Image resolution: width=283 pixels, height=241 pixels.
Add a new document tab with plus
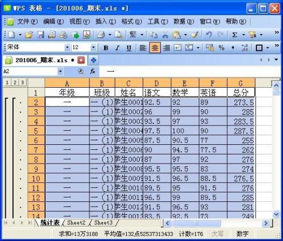93,61
